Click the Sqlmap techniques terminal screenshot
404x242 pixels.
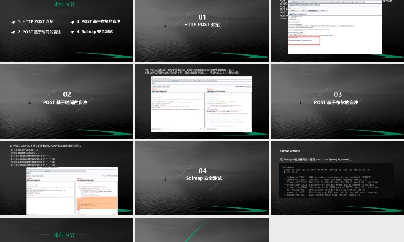(337, 180)
